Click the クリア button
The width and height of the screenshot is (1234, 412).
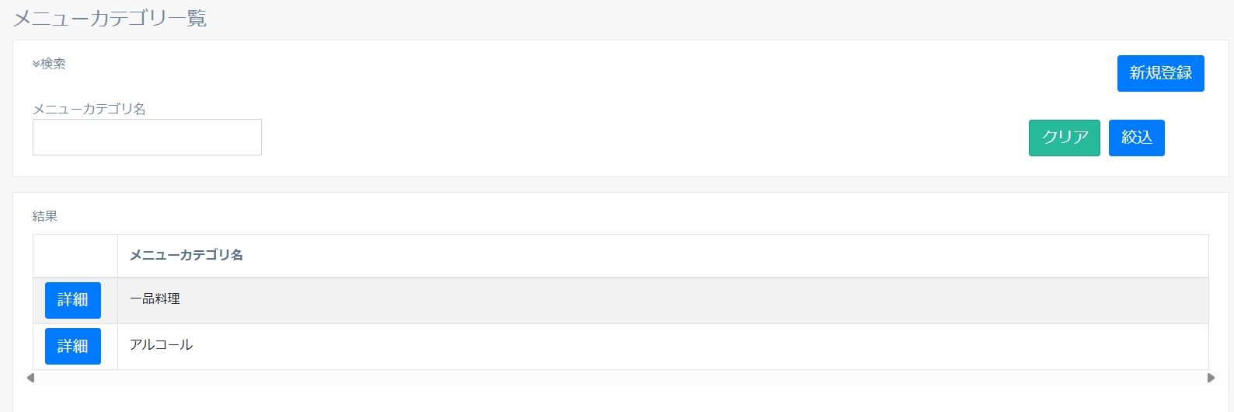(x=1064, y=138)
